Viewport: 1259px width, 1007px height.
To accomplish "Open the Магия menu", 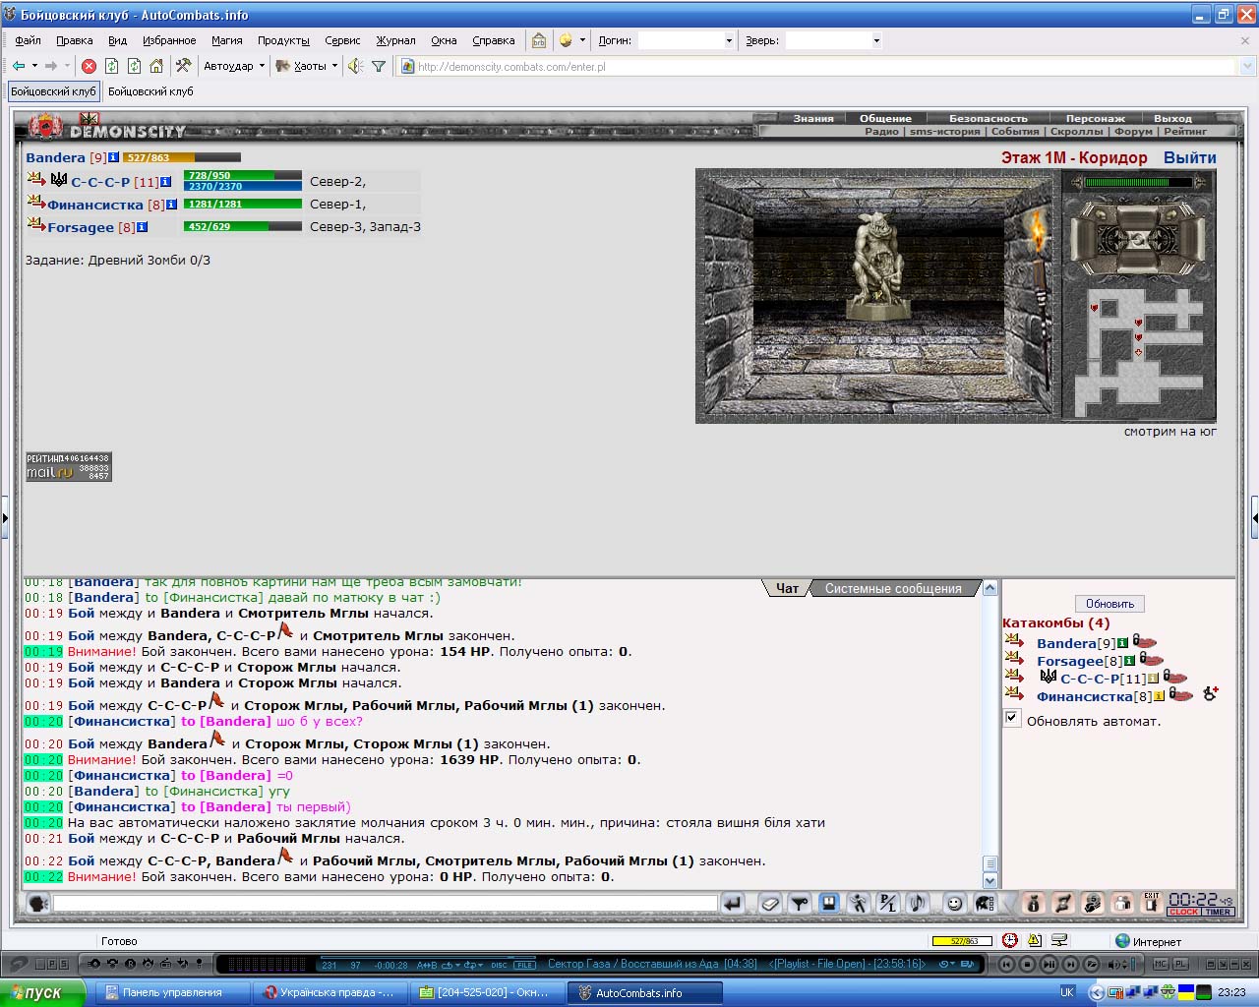I will [226, 40].
